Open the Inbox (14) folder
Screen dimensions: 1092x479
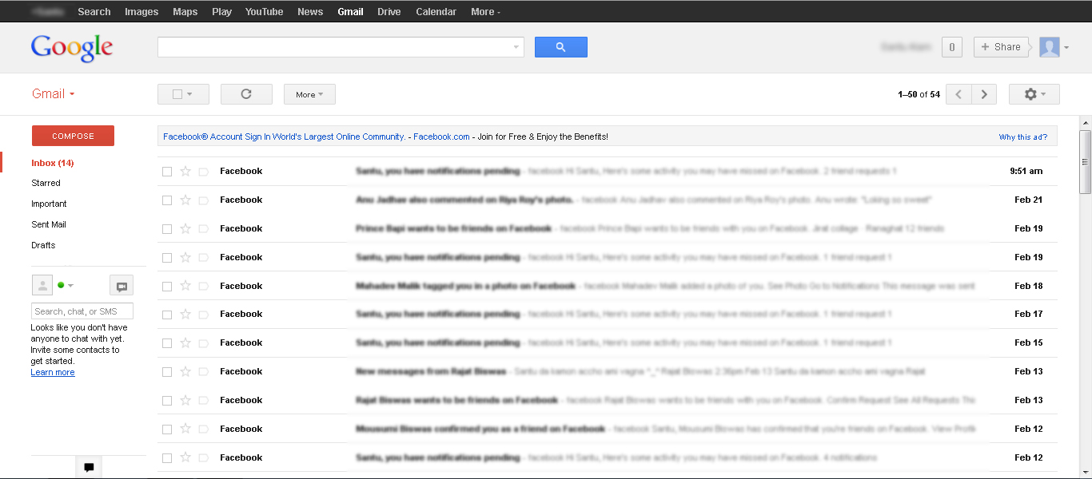tap(53, 163)
